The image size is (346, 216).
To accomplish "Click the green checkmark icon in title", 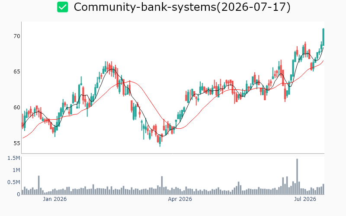I will (62, 7).
